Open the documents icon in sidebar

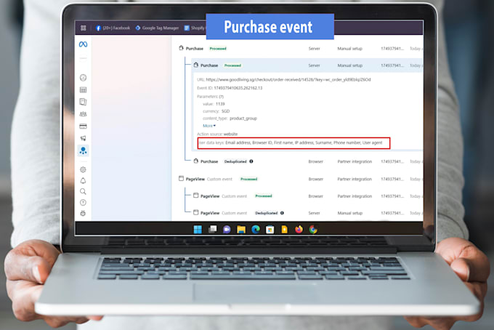point(83,102)
